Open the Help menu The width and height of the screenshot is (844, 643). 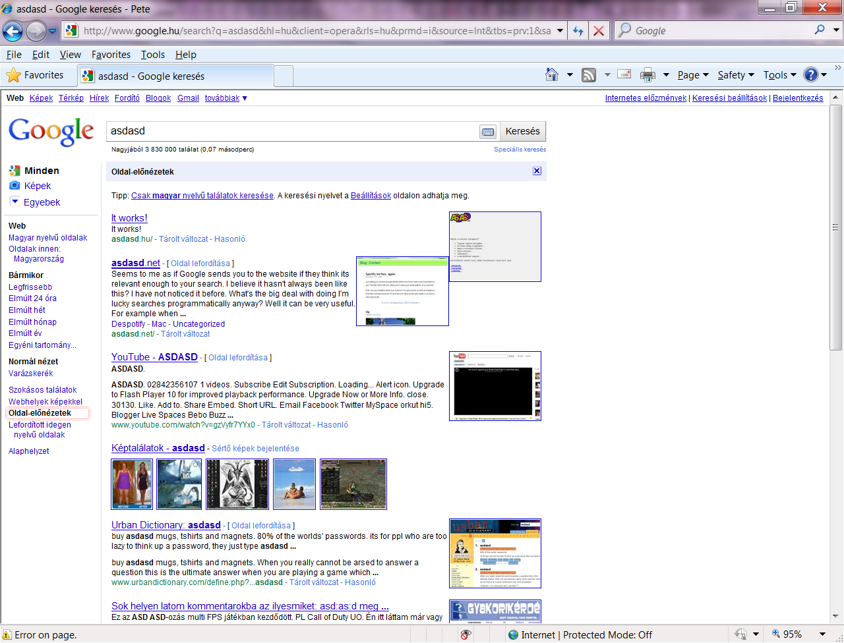pos(186,55)
